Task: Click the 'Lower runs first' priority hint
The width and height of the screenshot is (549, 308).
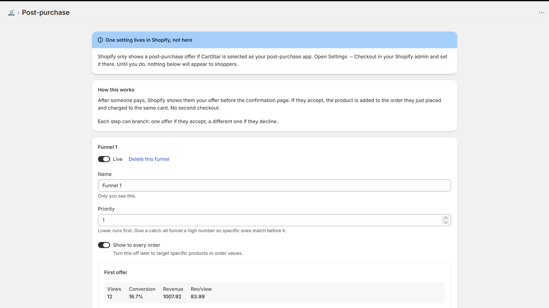Action: point(192,231)
